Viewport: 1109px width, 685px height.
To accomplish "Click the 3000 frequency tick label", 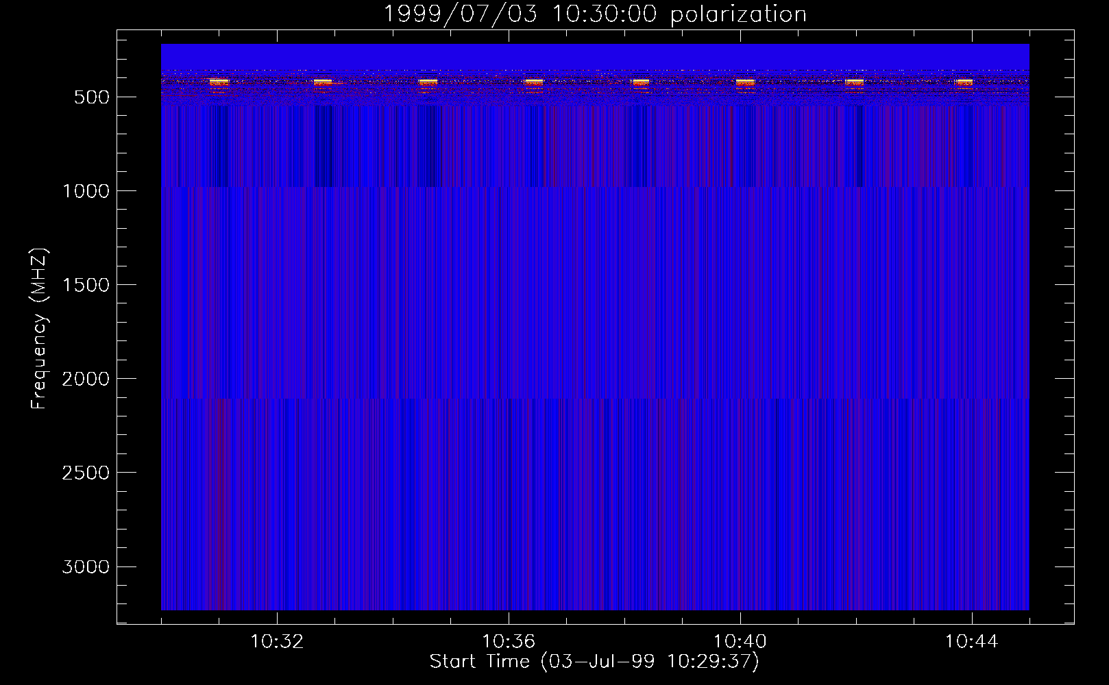I will point(86,567).
